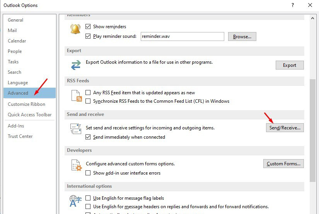Uncheck Show reminders checkbox
319x214 pixels.
[x=88, y=27]
